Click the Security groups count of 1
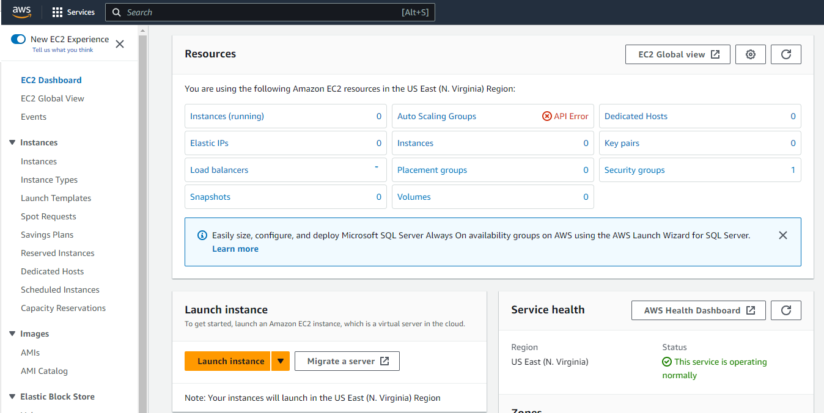 [793, 170]
